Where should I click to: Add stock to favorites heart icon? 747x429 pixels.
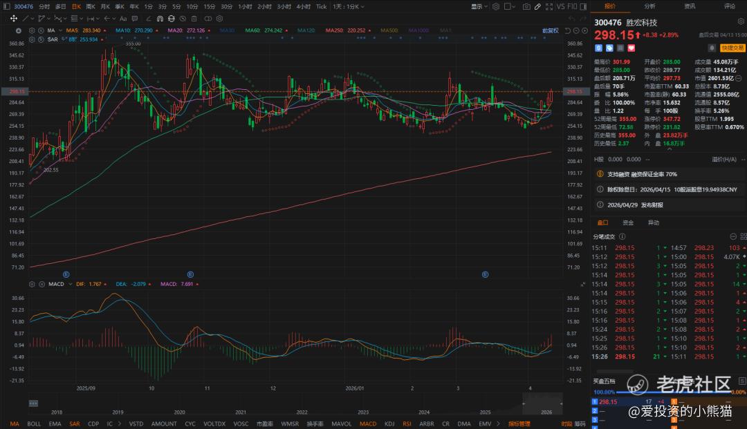point(631,48)
